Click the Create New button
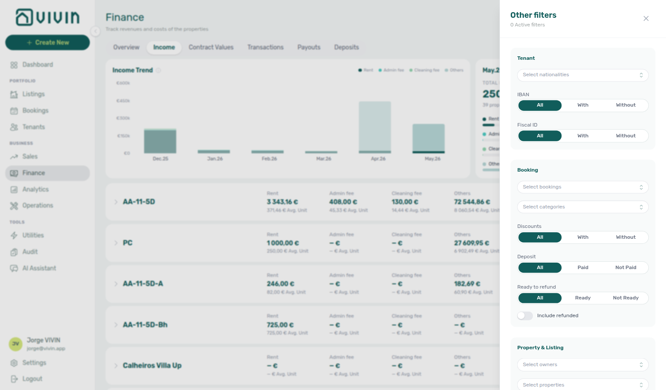Viewport: 666px width, 390px height. (x=48, y=42)
